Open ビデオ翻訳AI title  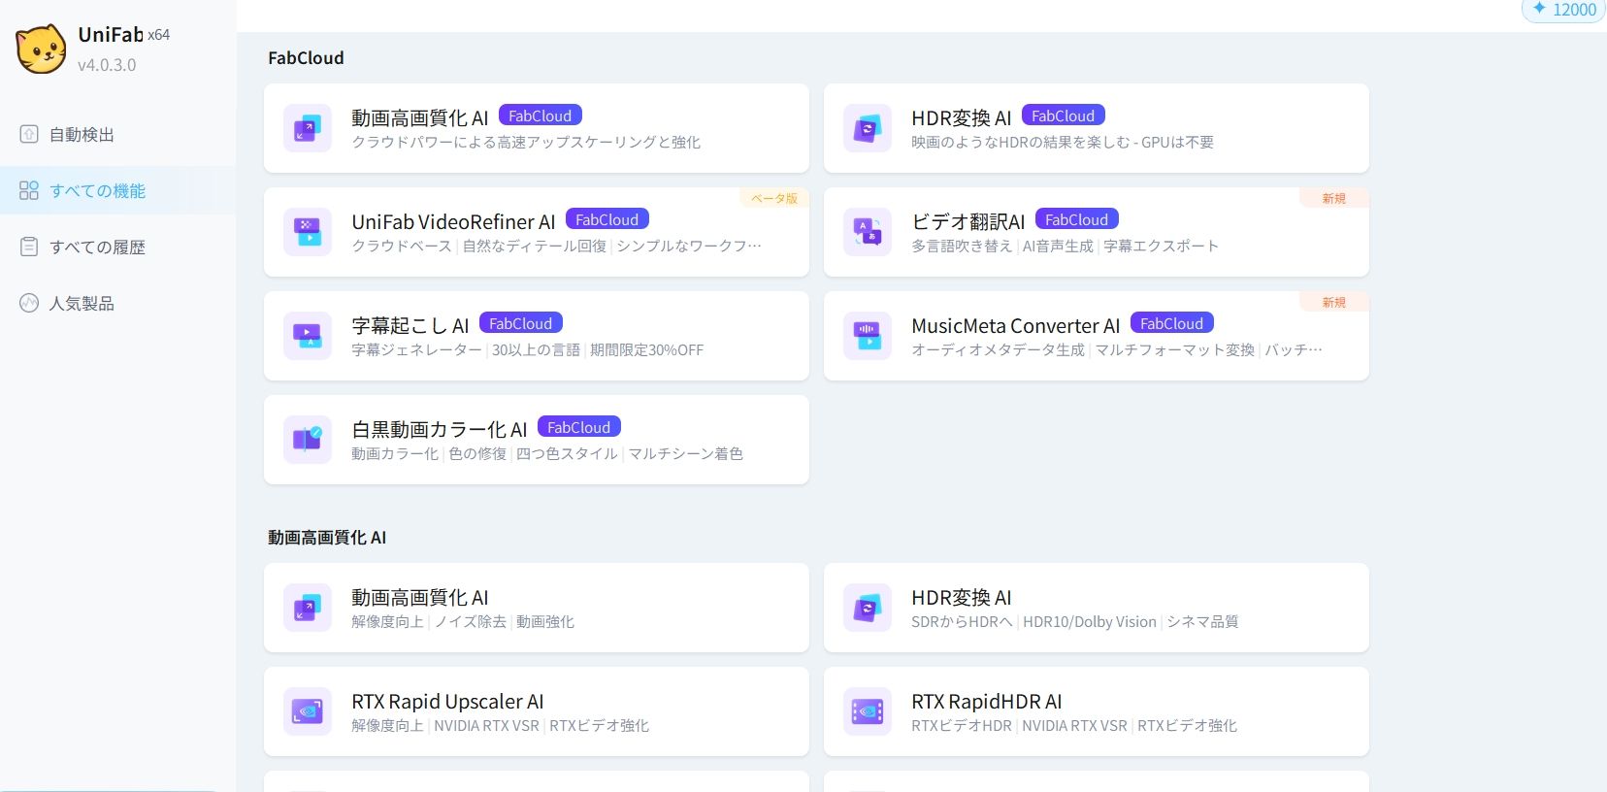point(968,222)
